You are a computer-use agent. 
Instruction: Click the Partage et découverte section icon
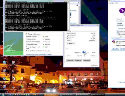(x=26, y=34)
